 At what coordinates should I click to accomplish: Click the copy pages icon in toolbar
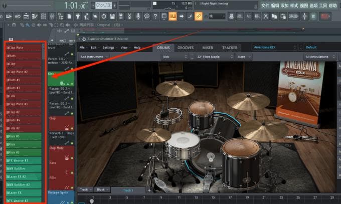pyautogui.click(x=274, y=17)
